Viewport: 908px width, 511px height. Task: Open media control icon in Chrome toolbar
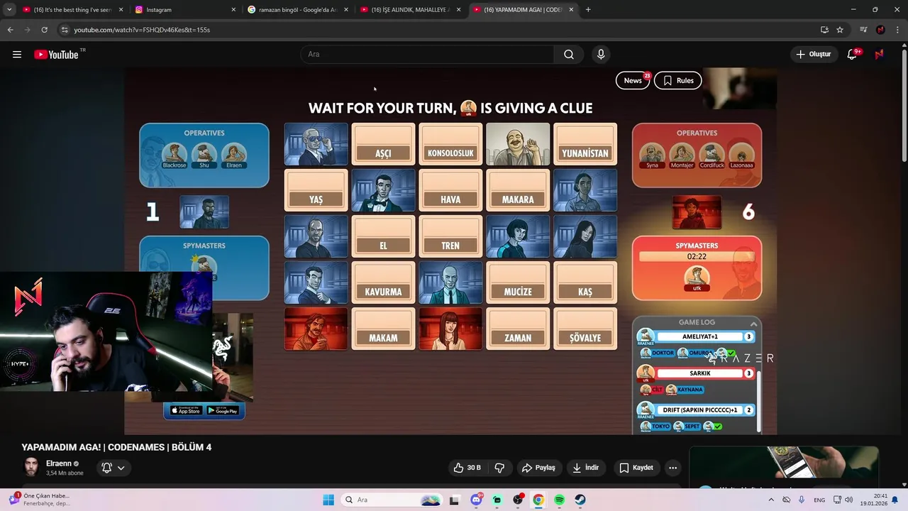[x=863, y=30]
